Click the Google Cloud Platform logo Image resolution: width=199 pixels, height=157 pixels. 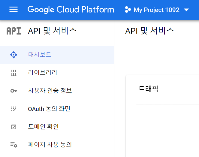click(71, 10)
